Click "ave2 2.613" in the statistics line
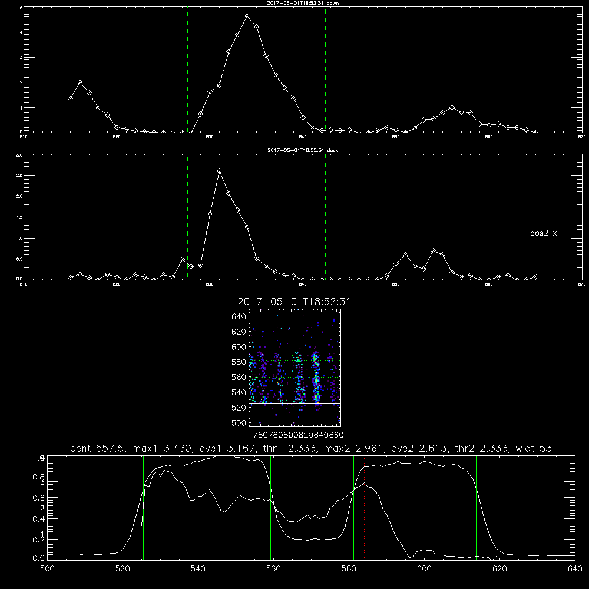This screenshot has width=589, height=589. coord(419,448)
